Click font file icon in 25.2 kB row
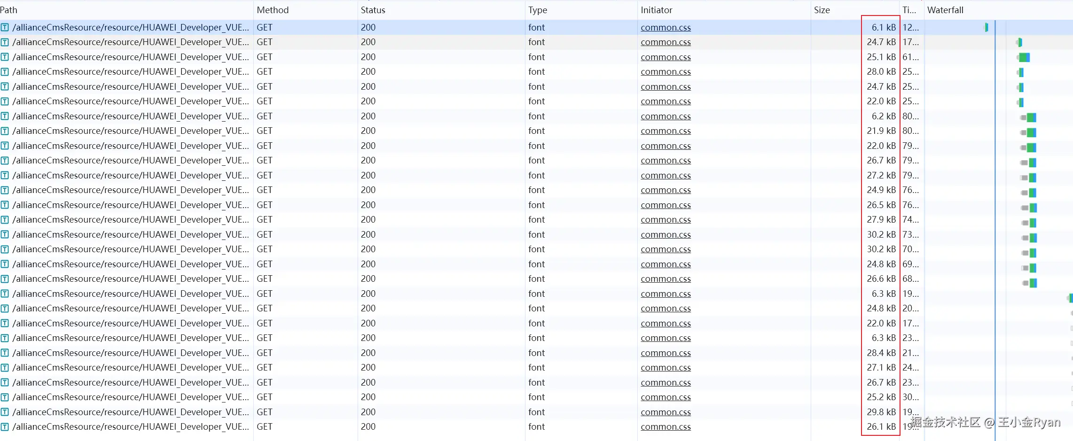The height and width of the screenshot is (441, 1073). click(5, 397)
